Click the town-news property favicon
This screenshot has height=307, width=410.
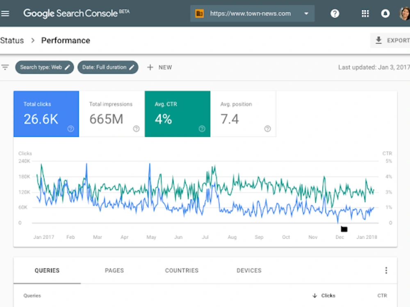(x=199, y=14)
